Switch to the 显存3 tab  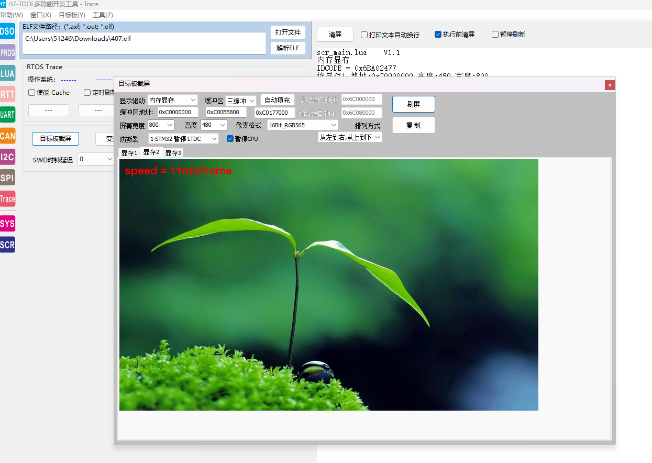(173, 153)
